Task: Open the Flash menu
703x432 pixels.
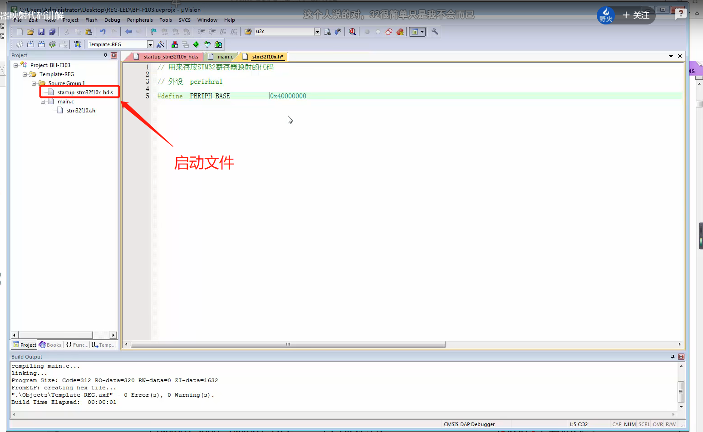Action: 91,20
